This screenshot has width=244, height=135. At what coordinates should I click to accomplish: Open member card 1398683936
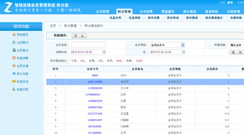[x=95, y=101]
